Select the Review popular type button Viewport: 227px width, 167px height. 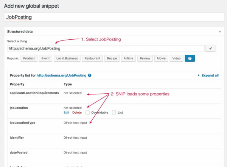point(145,58)
